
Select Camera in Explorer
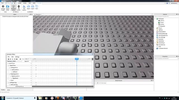[x=162, y=21]
